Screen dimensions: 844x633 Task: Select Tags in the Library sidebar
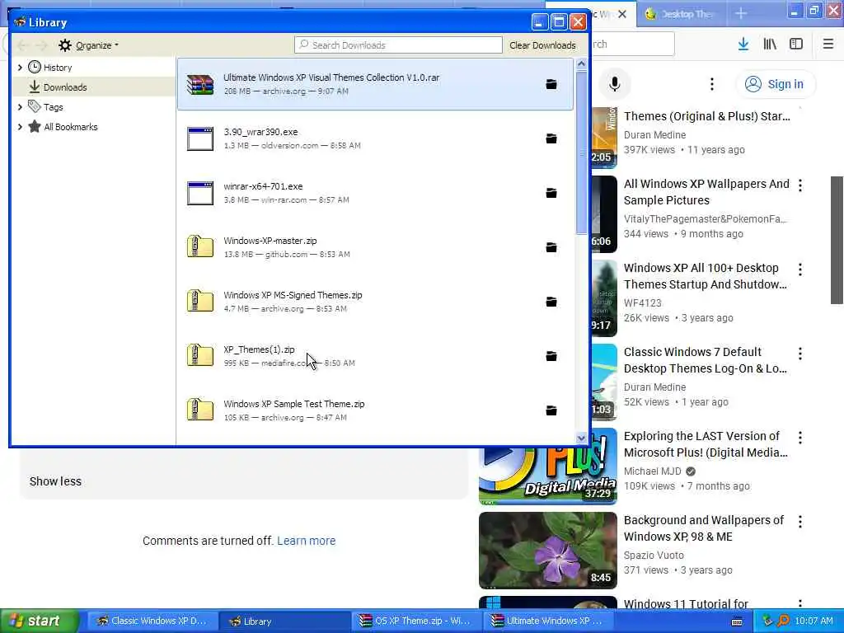tap(54, 107)
